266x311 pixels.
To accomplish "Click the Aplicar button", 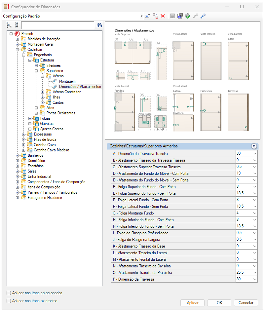I will pos(192,303).
